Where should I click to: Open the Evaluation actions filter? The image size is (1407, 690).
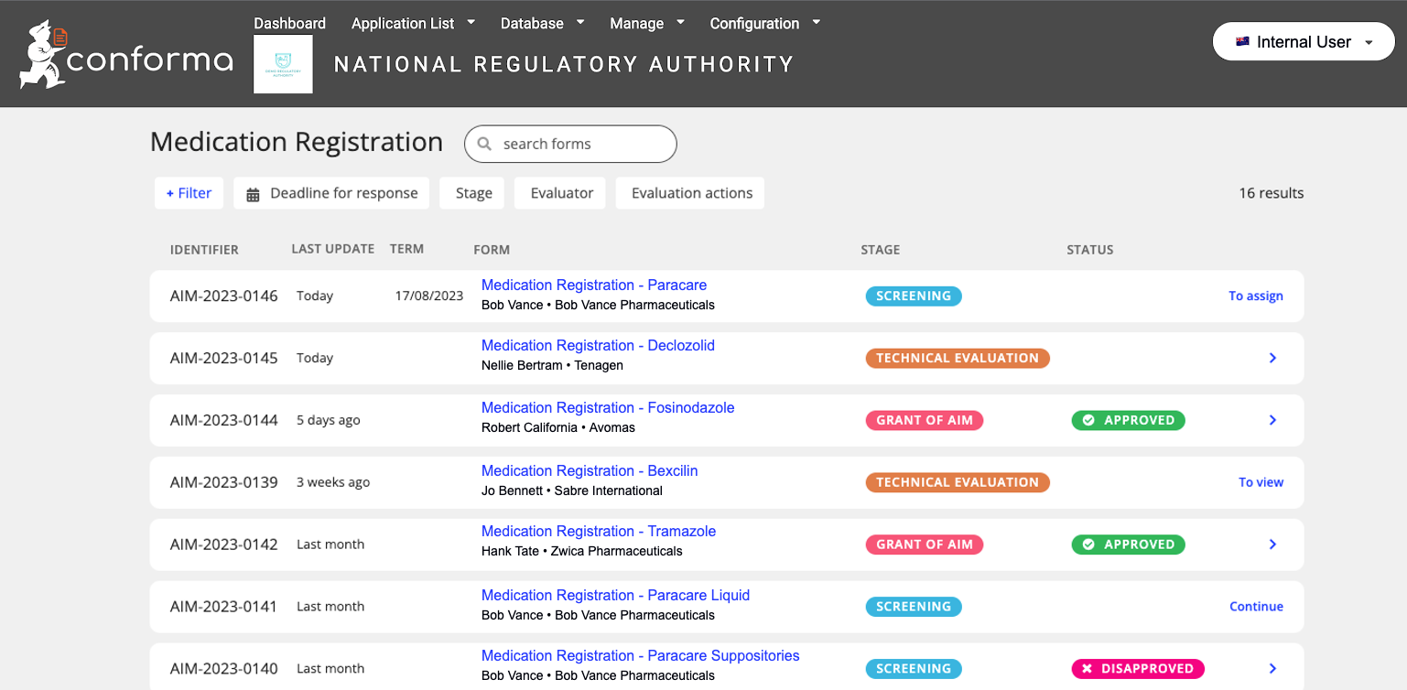tap(691, 193)
